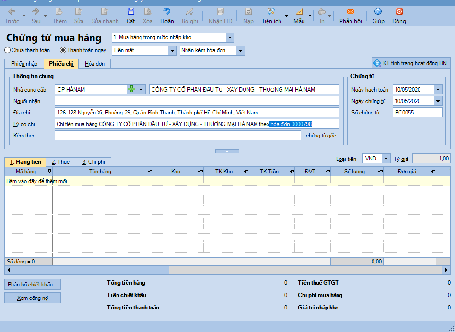
Task: Add new supplier with green plus
Action: [x=132, y=89]
